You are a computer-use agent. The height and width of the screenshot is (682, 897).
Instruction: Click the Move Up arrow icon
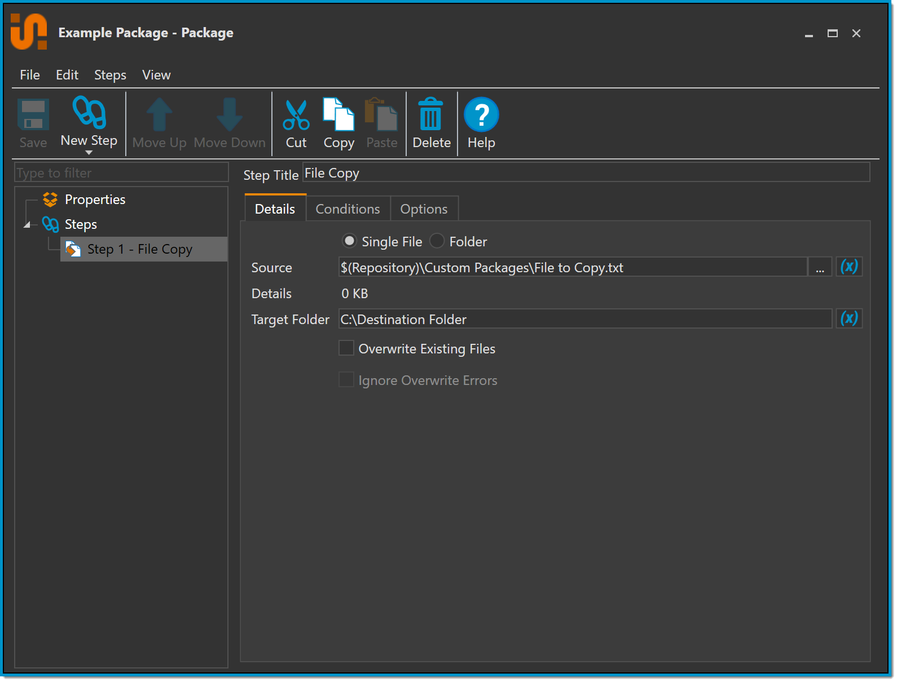coord(160,114)
